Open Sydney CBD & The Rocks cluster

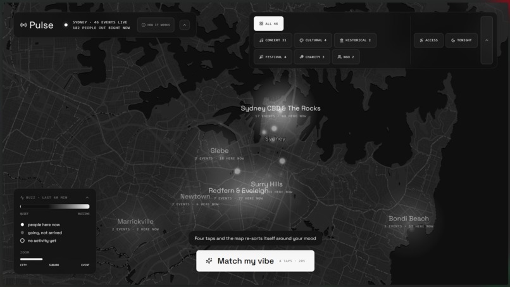tap(281, 108)
